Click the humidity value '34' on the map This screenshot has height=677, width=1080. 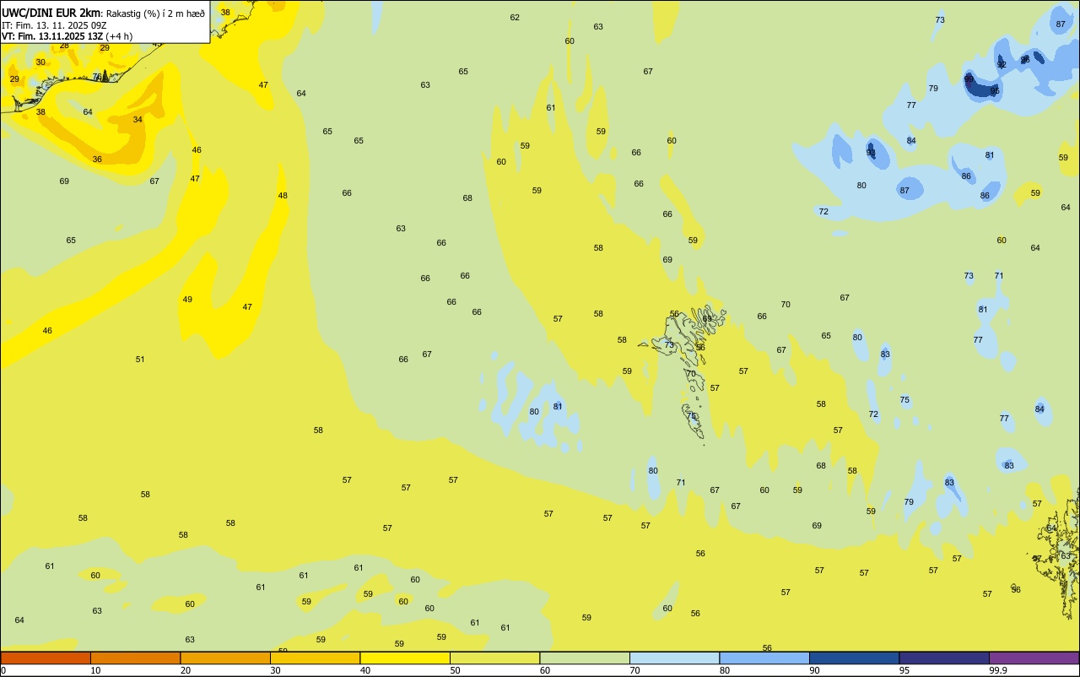tap(138, 120)
